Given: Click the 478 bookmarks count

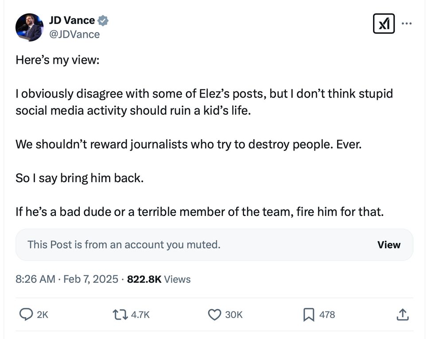Looking at the screenshot, I should click(327, 315).
